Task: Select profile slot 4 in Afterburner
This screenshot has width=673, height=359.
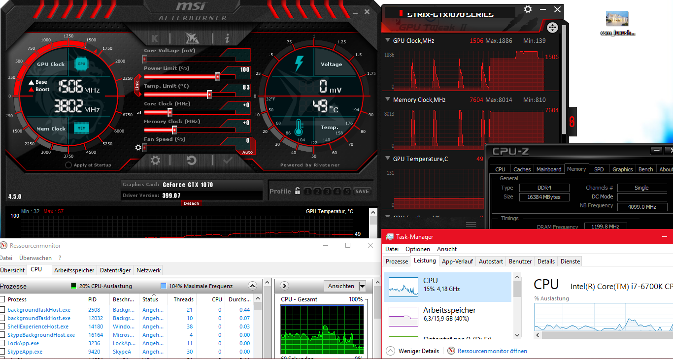Action: [337, 191]
